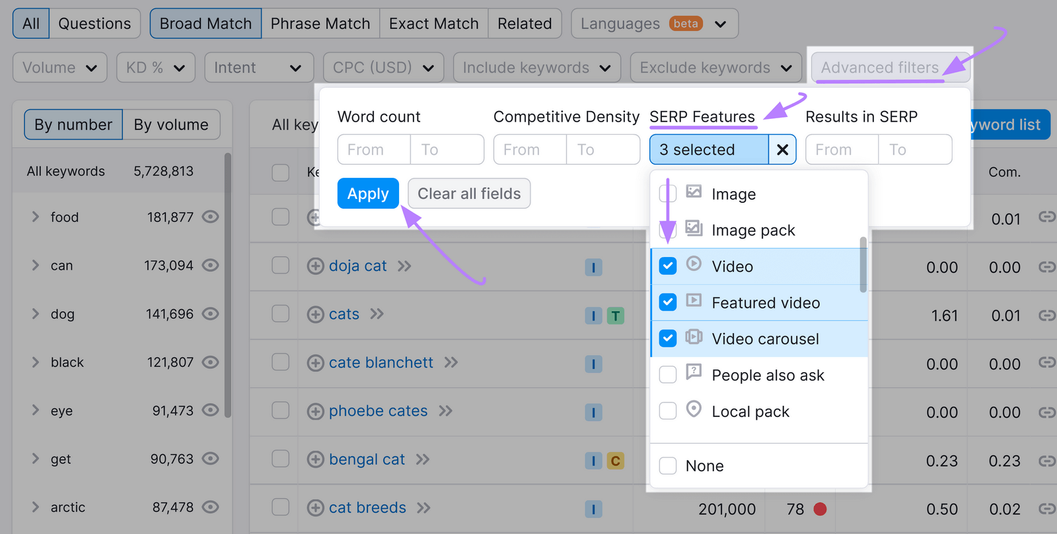Clear SERP Features selection with the X
The height and width of the screenshot is (534, 1057).
click(x=782, y=150)
